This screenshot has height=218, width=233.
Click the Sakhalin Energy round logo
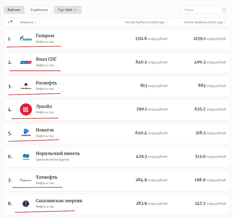coord(26,204)
